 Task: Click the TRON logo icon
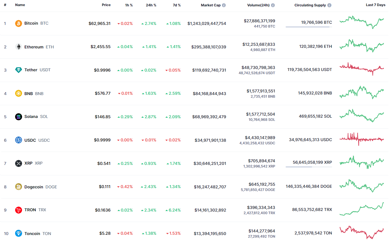[19, 210]
